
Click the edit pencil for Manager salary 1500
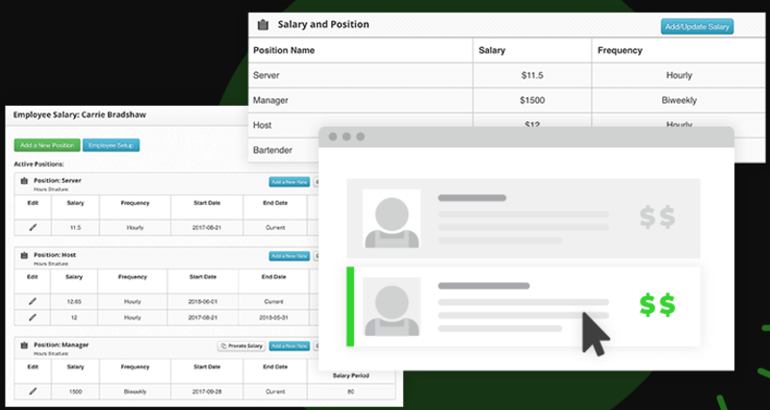click(32, 391)
